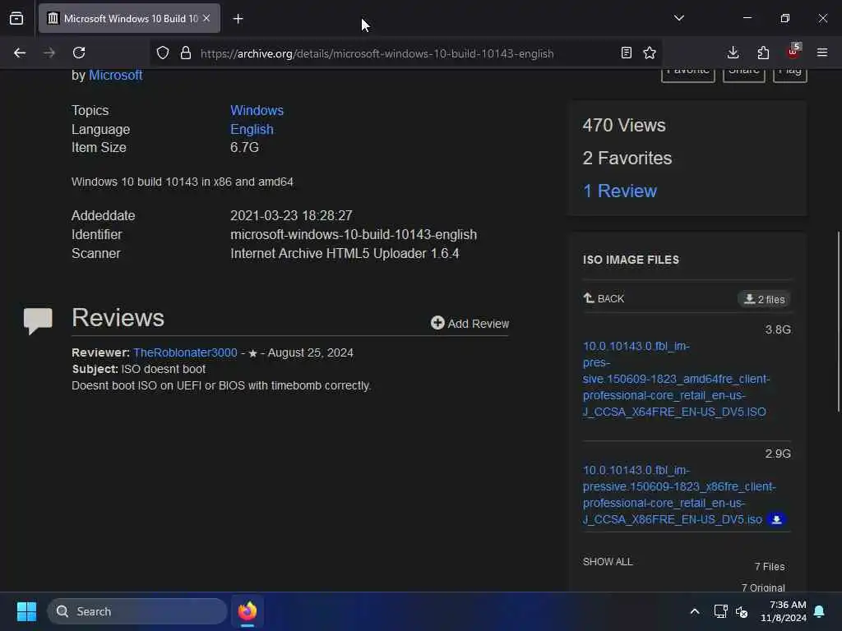
Task: Open the 1 Review link
Action: [x=620, y=191]
